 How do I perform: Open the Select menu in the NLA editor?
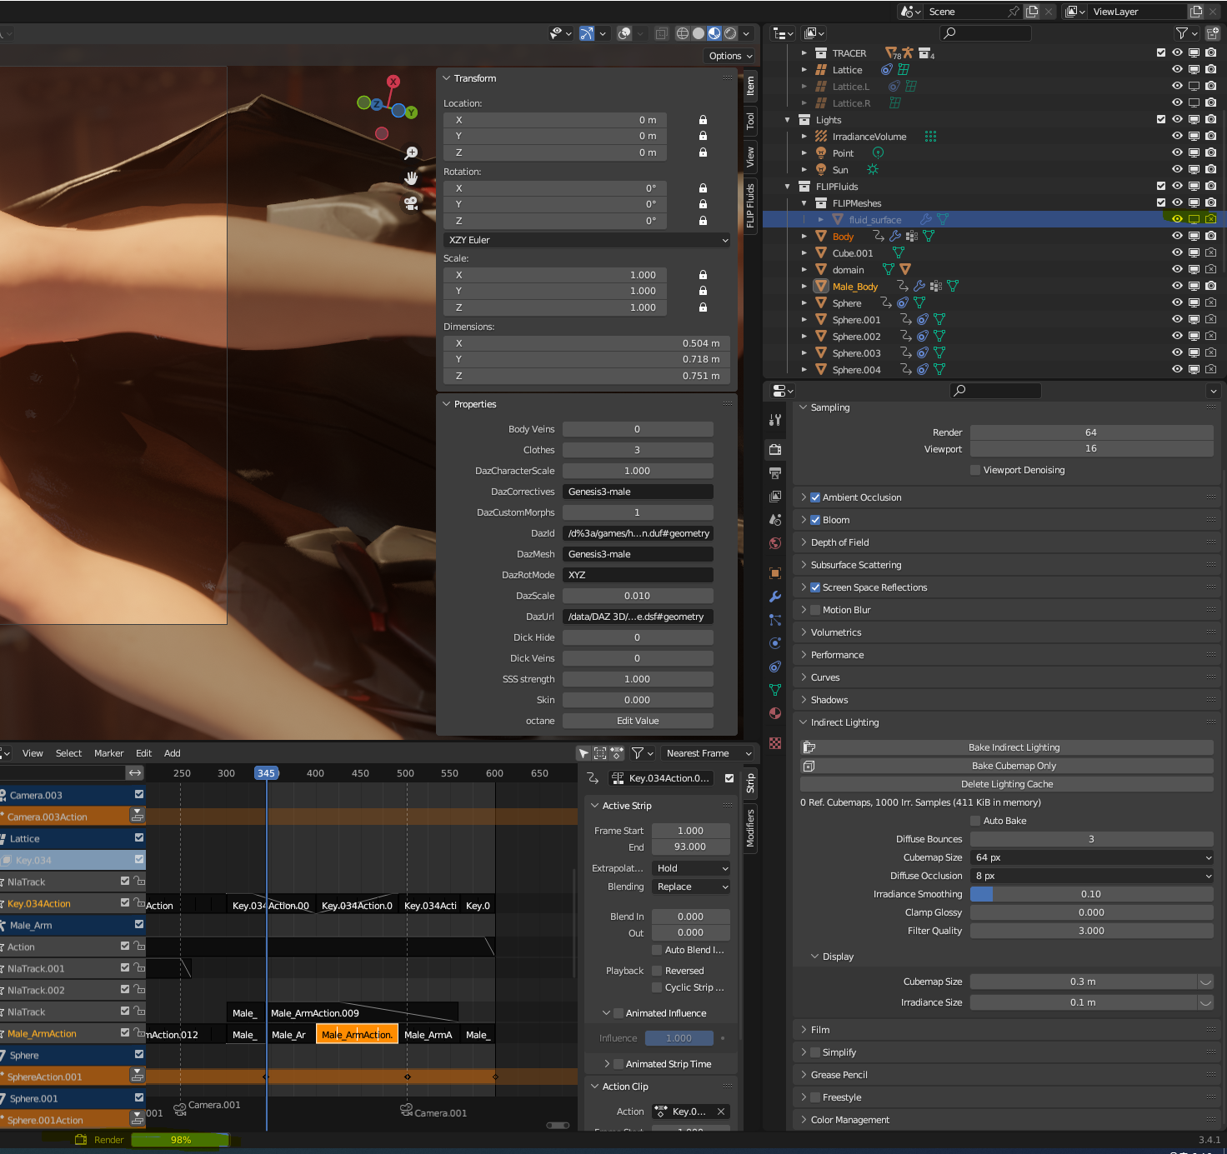68,753
